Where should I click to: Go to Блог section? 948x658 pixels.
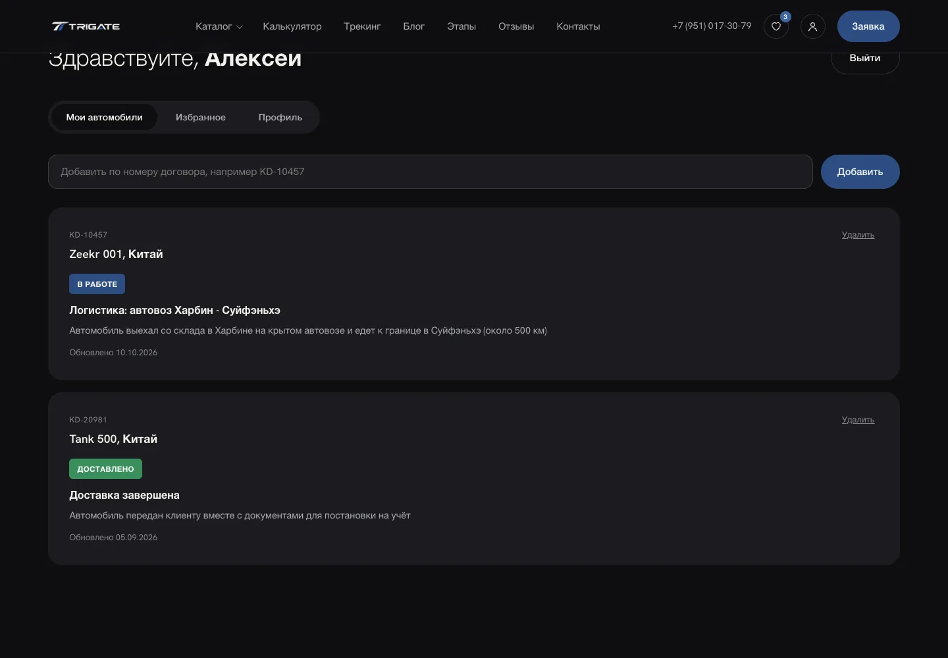[414, 26]
